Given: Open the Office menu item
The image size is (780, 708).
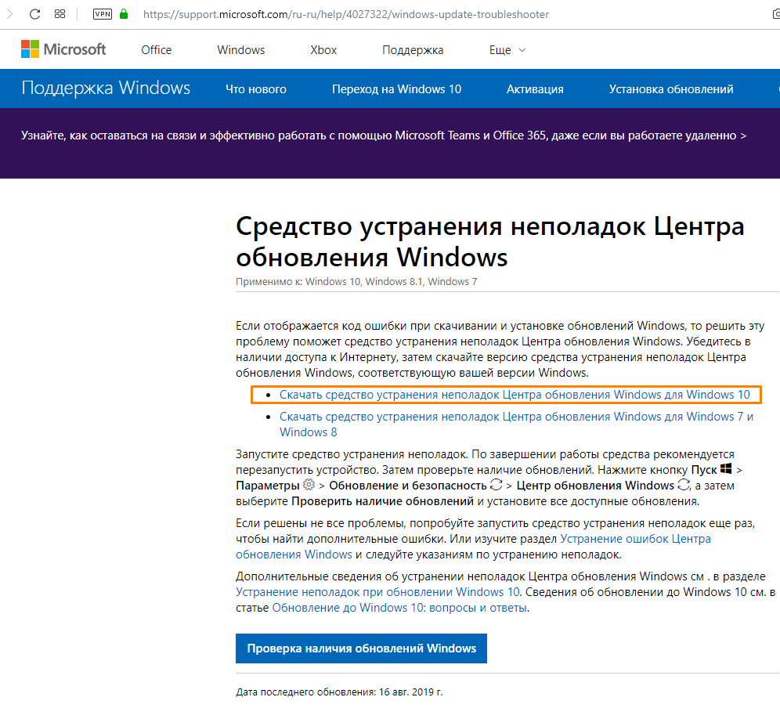Looking at the screenshot, I should 156,50.
